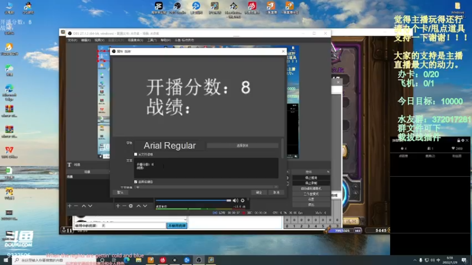Select the text source T icon in OBS
472x265 pixels.
pyautogui.click(x=70, y=165)
